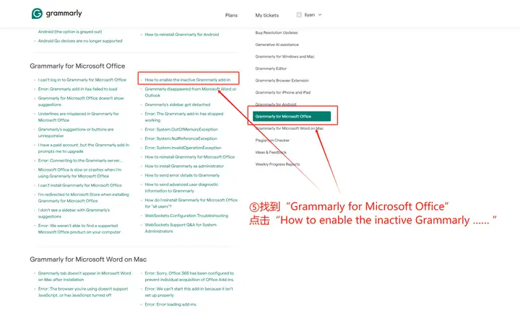Image resolution: width=520 pixels, height=315 pixels.
Task: Open 'Office 365 has been configured to prevent' article
Action: (189, 277)
